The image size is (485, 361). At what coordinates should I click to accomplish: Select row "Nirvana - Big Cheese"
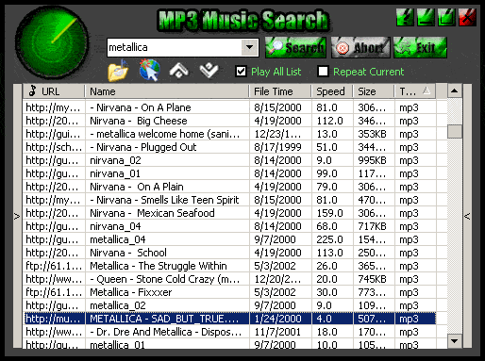229,121
